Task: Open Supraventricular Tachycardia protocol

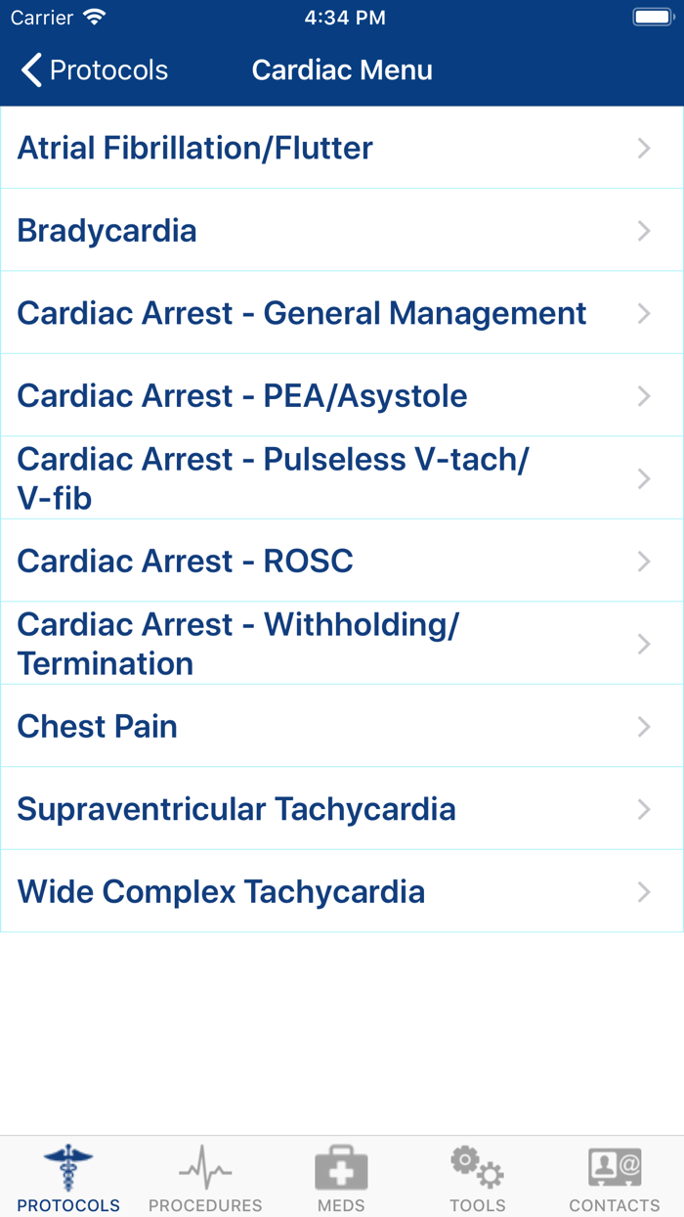Action: (x=236, y=810)
